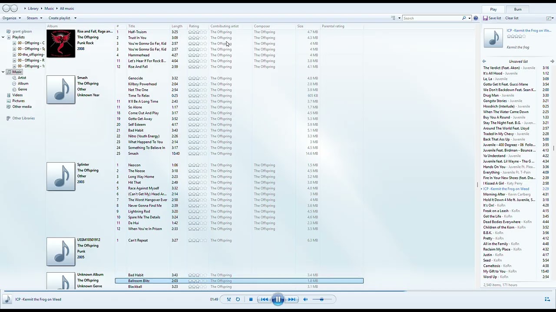Select the grant gibson library item
This screenshot has height=312, width=556.
point(22,32)
